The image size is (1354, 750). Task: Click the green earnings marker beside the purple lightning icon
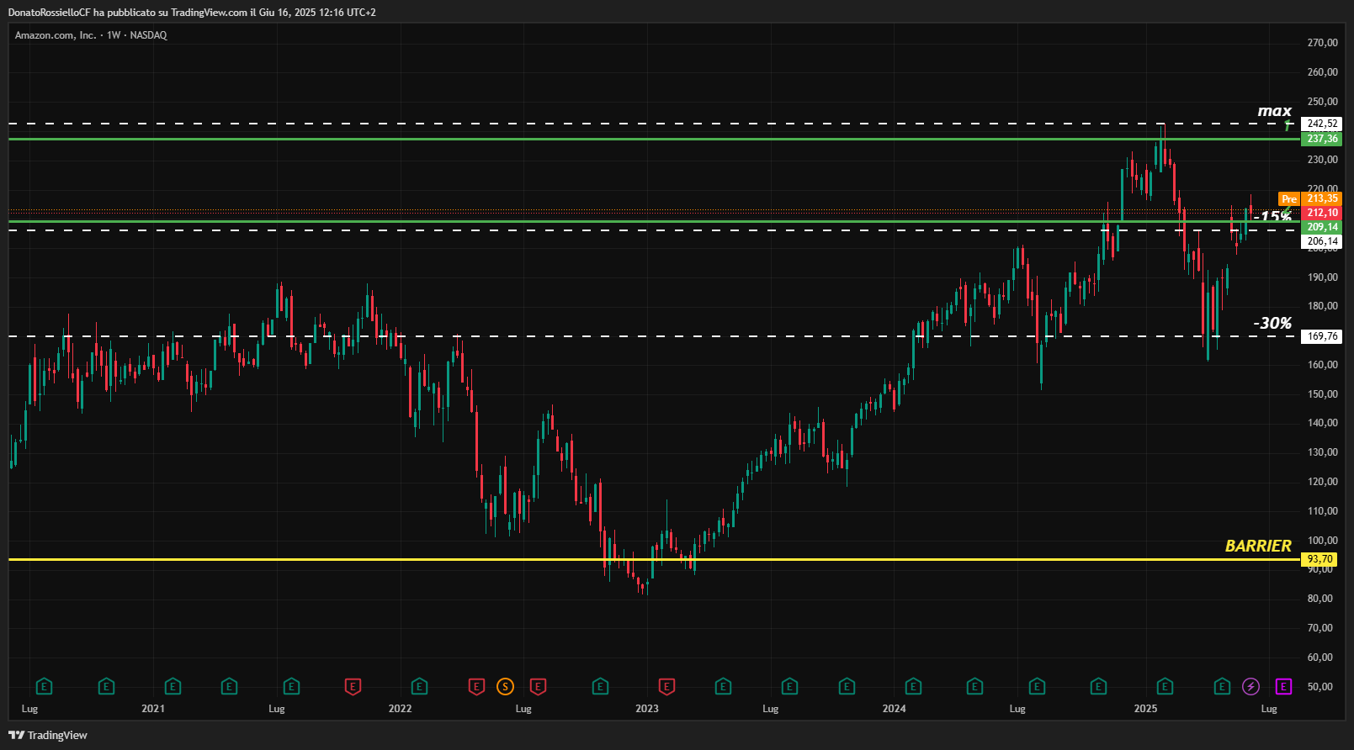1222,687
